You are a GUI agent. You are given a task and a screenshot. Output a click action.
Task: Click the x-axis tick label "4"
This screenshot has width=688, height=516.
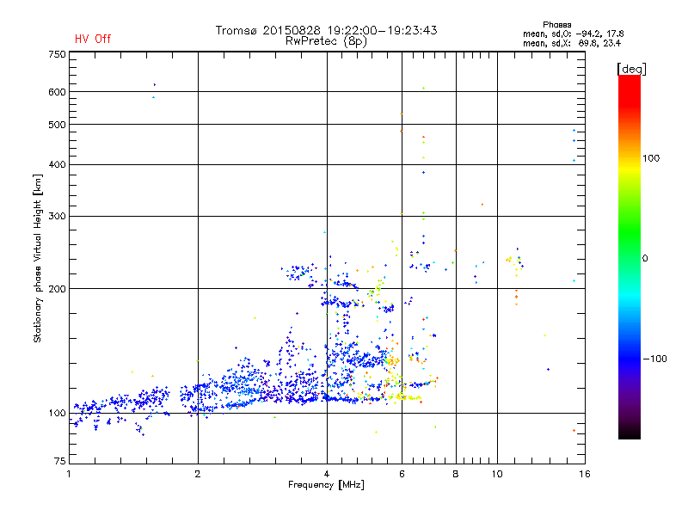pos(327,474)
